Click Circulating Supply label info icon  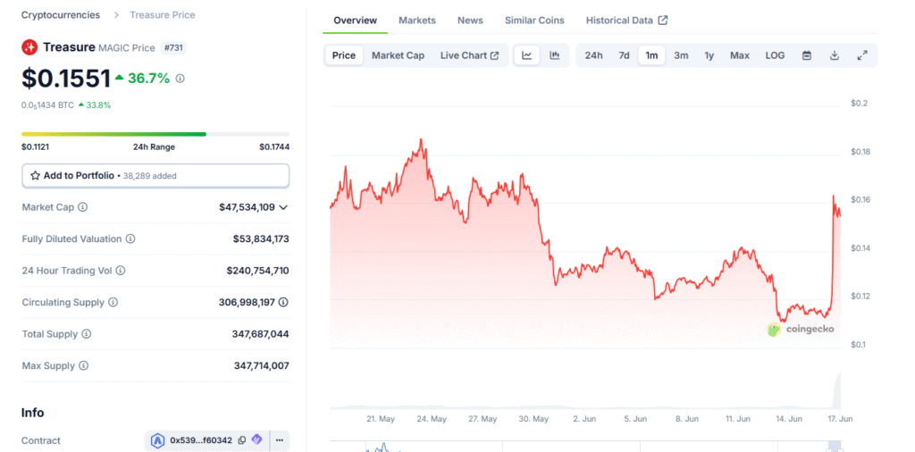(113, 302)
